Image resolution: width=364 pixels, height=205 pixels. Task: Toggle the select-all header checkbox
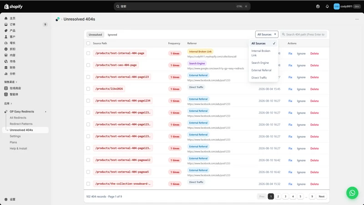[88, 43]
